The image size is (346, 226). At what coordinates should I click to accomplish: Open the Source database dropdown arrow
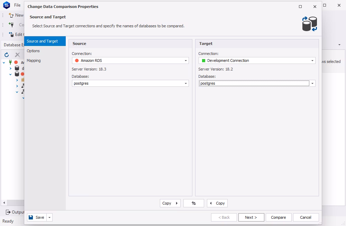[186, 83]
